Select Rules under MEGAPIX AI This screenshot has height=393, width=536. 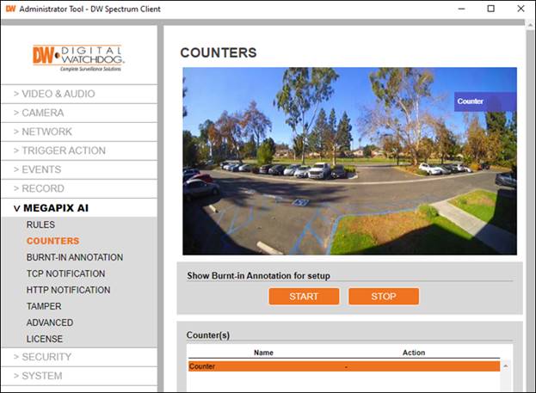click(x=40, y=224)
